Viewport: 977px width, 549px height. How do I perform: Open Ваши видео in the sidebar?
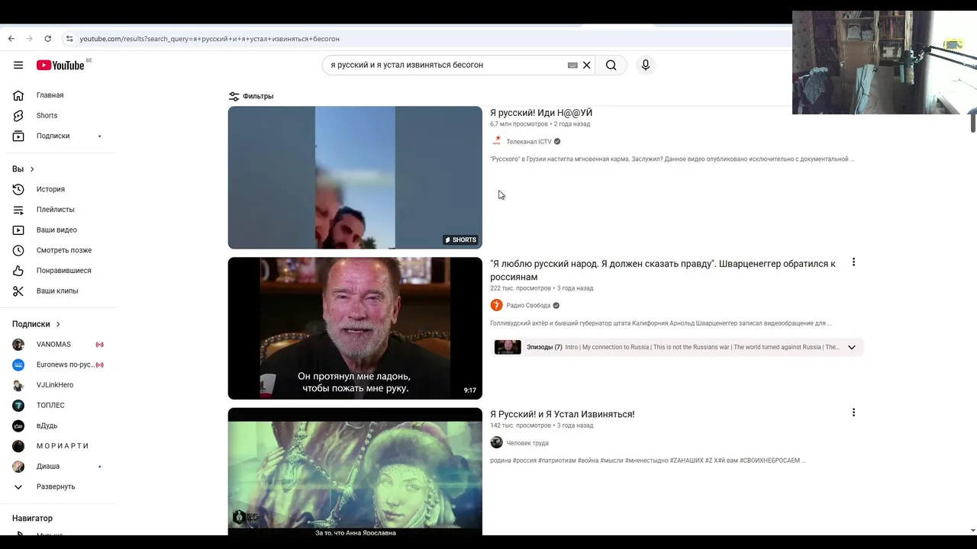click(x=58, y=230)
